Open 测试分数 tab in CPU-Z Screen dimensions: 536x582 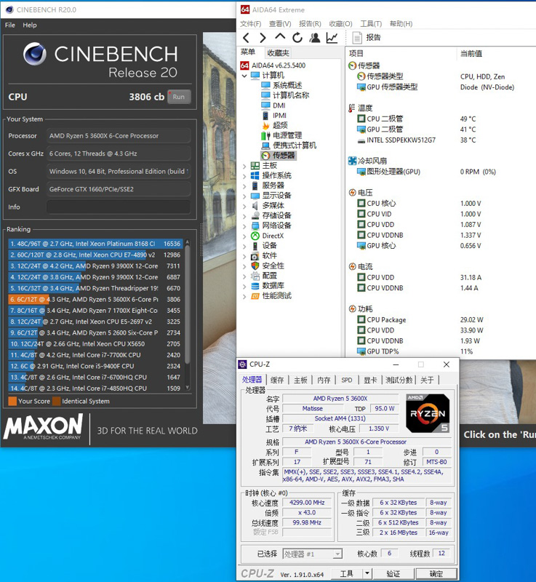[x=399, y=380]
